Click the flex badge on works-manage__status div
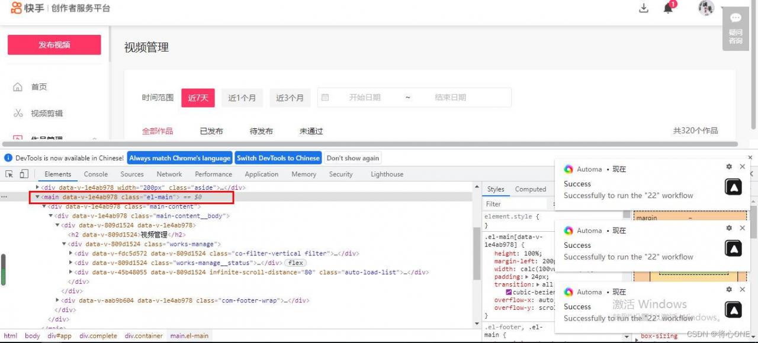The image size is (758, 343). pyautogui.click(x=296, y=263)
